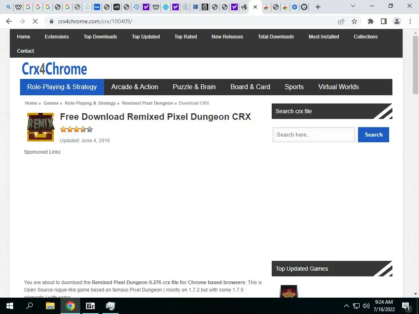The image size is (419, 314).
Task: Click the Remix treasure chest icon
Action: click(41, 127)
